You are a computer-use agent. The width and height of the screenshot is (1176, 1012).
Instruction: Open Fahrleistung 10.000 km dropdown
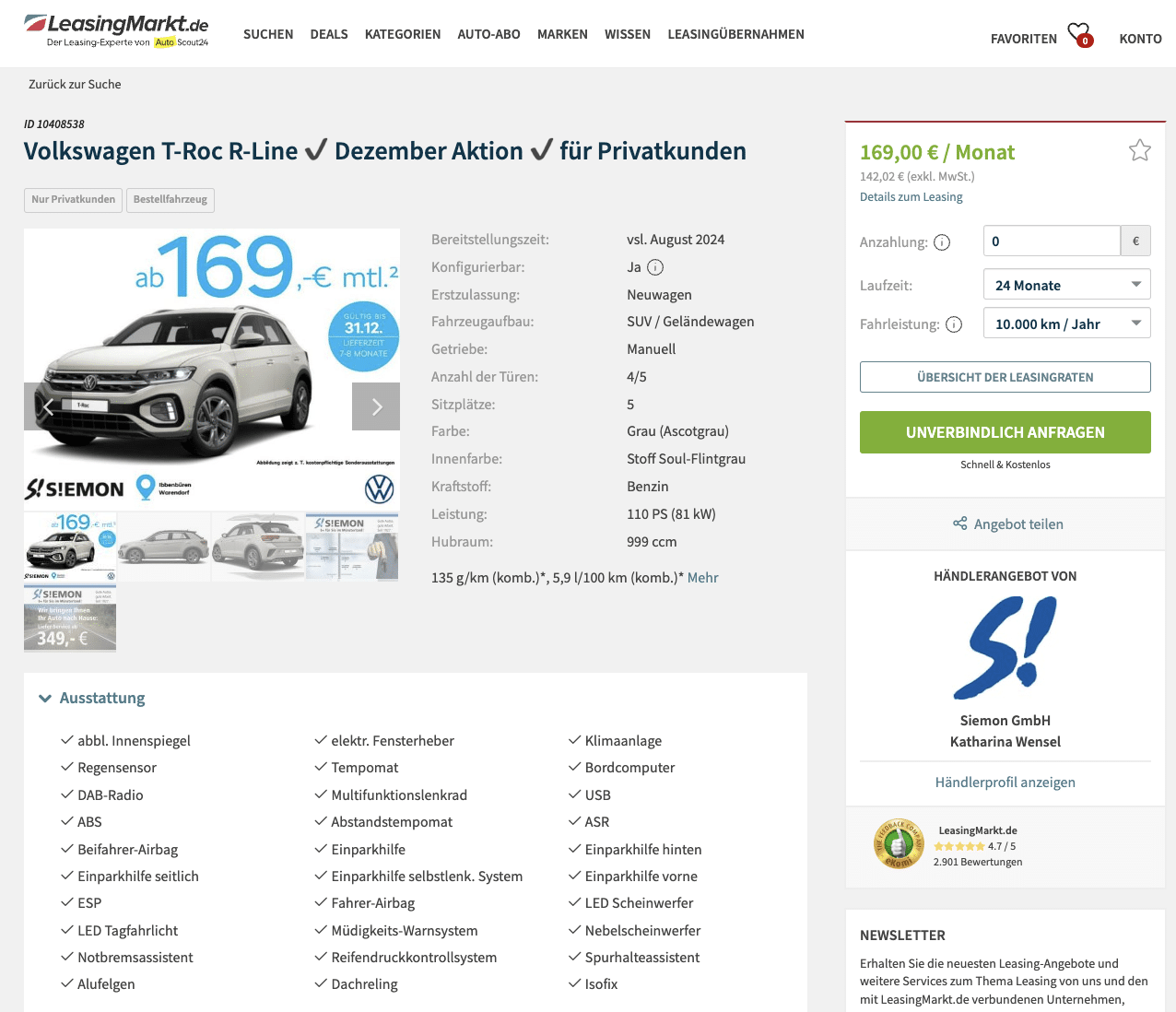click(x=1067, y=324)
